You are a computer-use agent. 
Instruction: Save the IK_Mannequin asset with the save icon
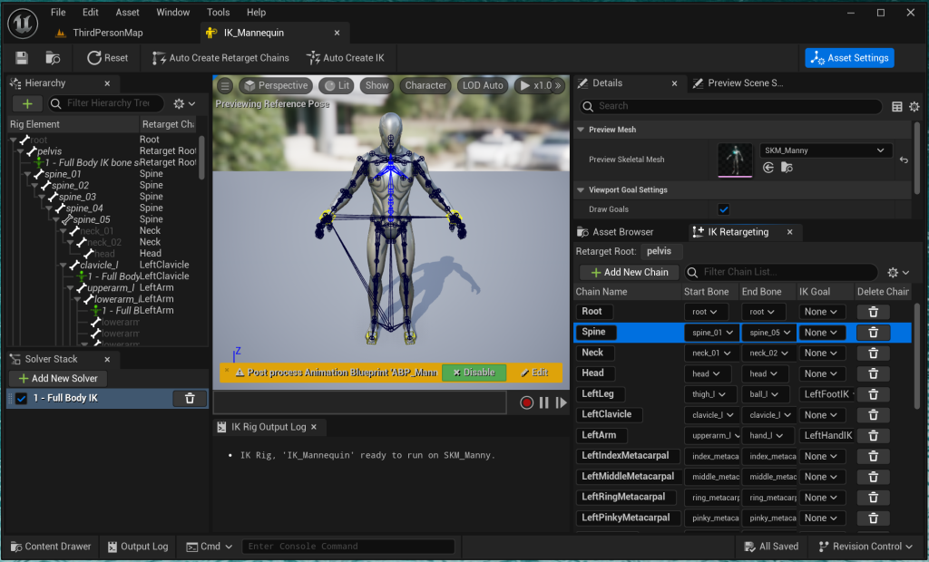click(x=22, y=58)
